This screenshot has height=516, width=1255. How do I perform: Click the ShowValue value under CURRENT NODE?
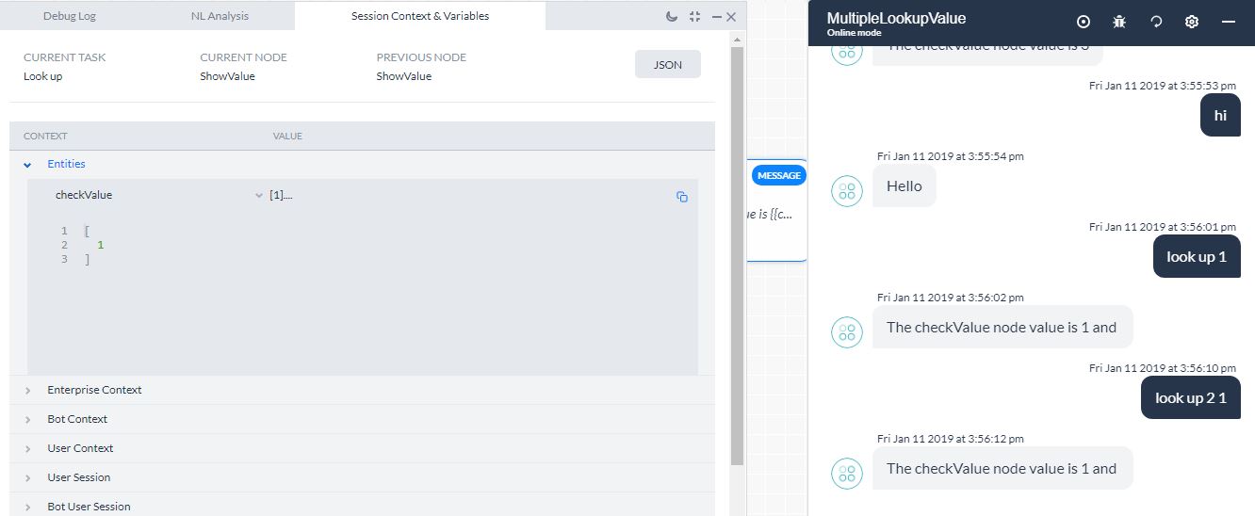click(x=227, y=76)
